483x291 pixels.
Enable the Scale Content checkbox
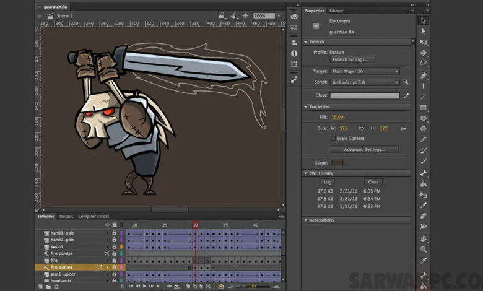tap(333, 138)
